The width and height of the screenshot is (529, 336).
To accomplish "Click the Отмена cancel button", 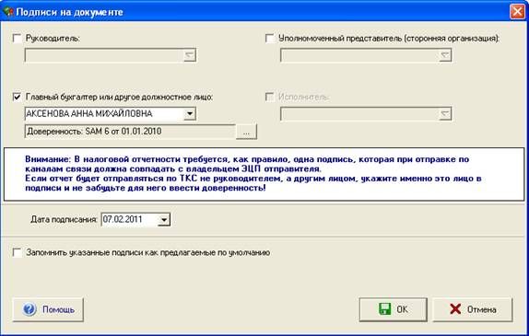I will pos(473,309).
